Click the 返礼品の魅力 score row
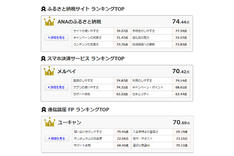 click(x=160, y=37)
